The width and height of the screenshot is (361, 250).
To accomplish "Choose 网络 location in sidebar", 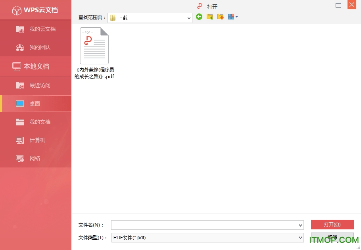I will [x=36, y=158].
